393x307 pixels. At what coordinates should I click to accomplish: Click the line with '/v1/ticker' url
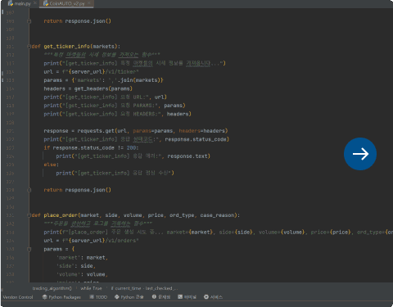[91, 72]
